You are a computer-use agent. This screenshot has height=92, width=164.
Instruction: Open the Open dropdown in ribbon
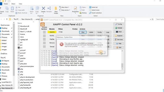[x=83, y=7]
